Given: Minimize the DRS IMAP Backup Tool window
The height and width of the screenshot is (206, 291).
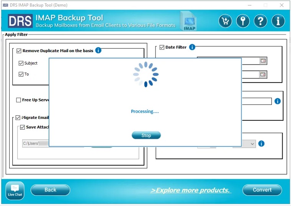Looking at the screenshot, I should pos(250,5).
